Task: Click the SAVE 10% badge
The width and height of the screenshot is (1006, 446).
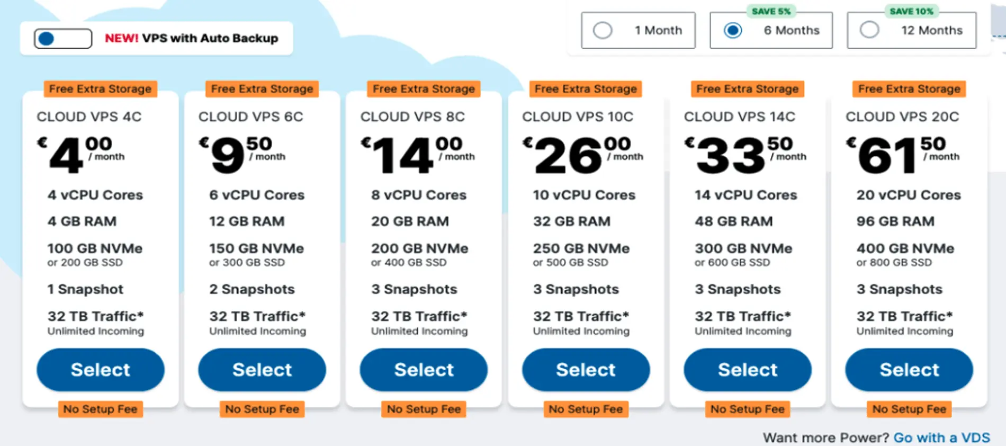Action: pyautogui.click(x=911, y=11)
